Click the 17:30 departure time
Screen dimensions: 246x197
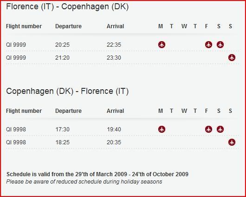tap(62, 129)
